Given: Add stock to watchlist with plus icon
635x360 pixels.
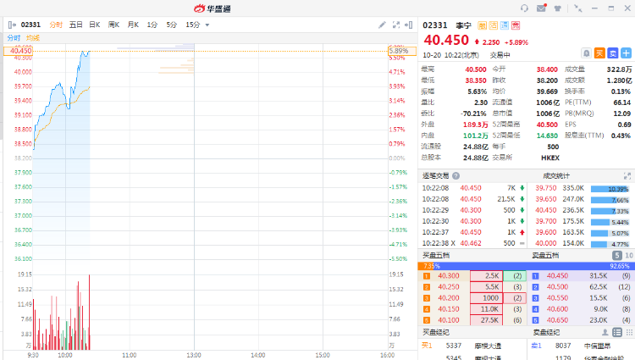Looking at the screenshot, I should point(626,53).
